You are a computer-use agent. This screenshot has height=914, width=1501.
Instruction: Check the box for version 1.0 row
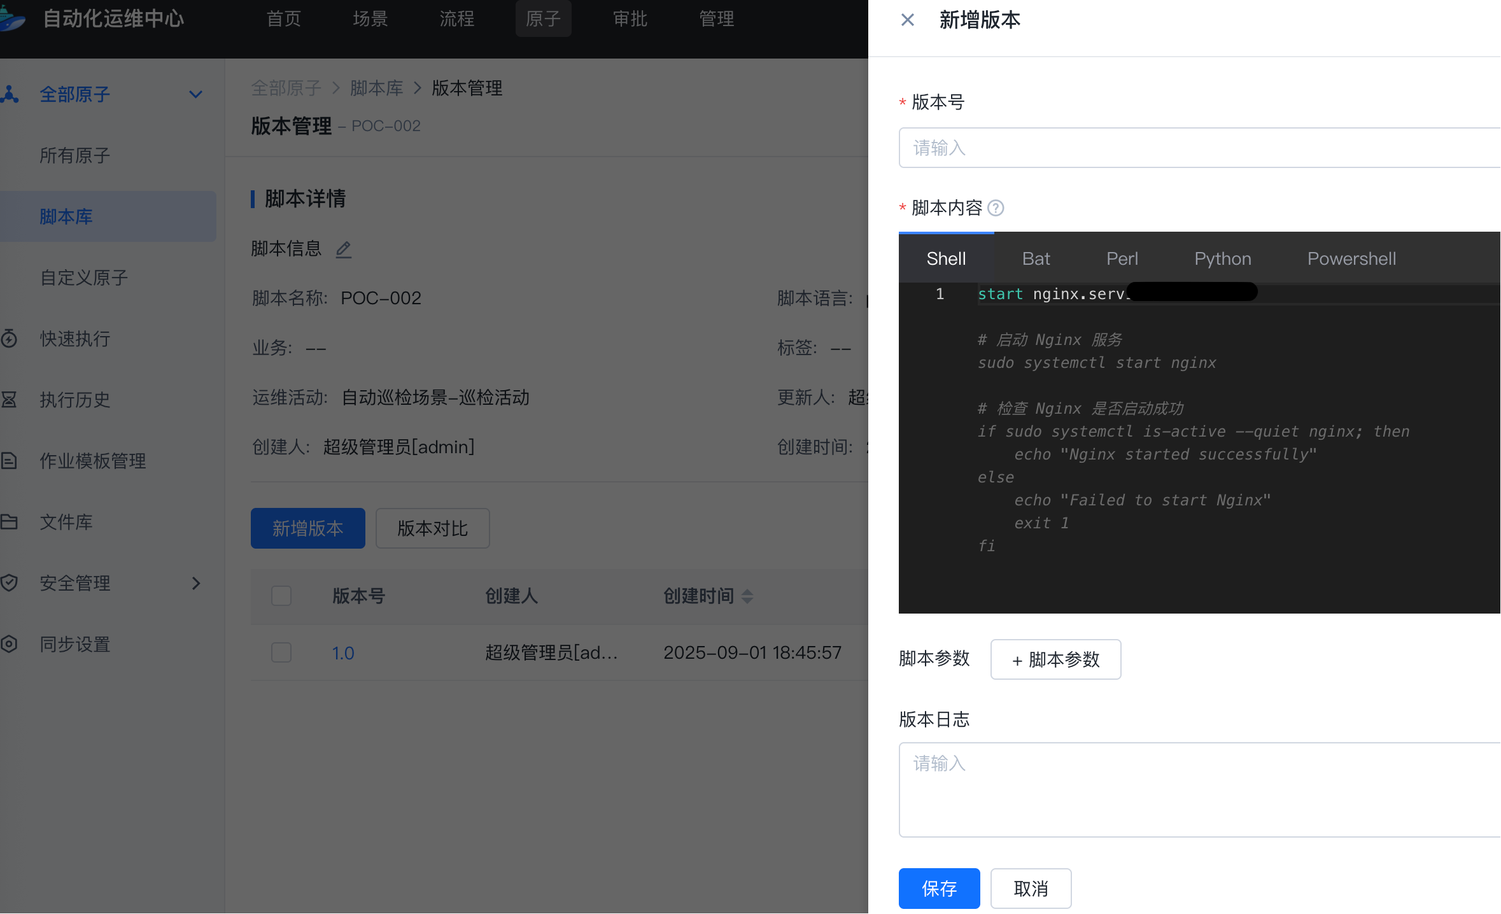[281, 652]
